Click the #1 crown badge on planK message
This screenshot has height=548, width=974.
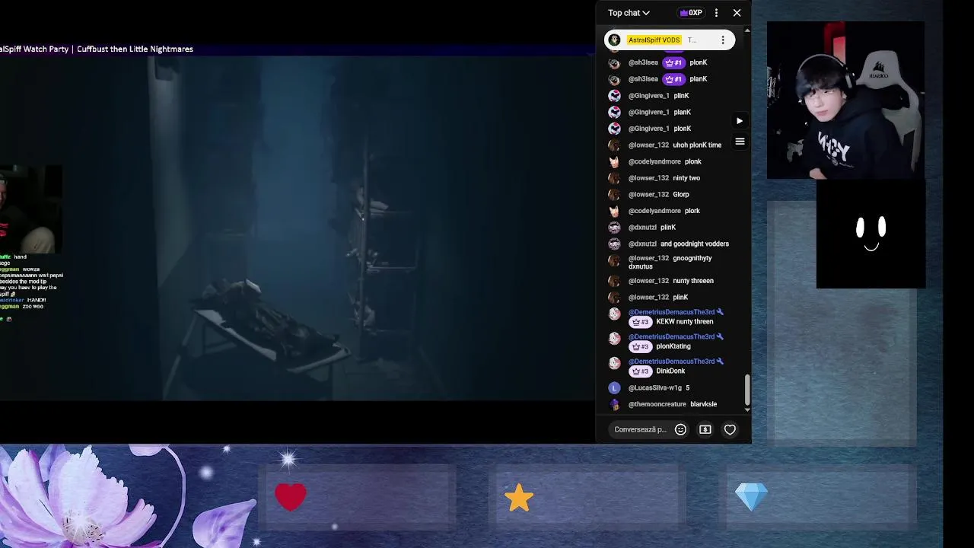673,79
